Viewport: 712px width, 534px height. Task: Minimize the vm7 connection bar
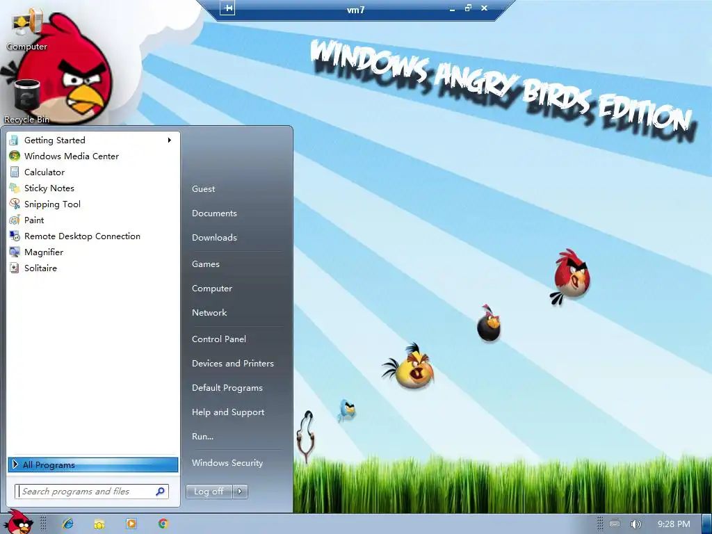point(452,8)
